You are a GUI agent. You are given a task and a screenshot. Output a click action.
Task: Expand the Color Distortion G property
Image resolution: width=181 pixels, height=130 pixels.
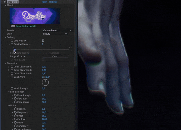coord(9,70)
